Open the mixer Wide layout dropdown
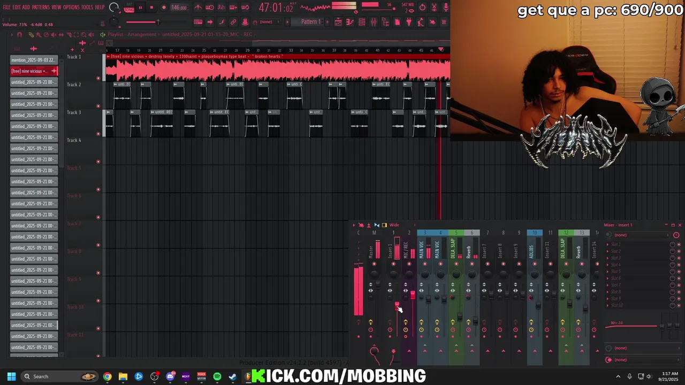Viewport: 685px width, 385px height. pyautogui.click(x=394, y=225)
